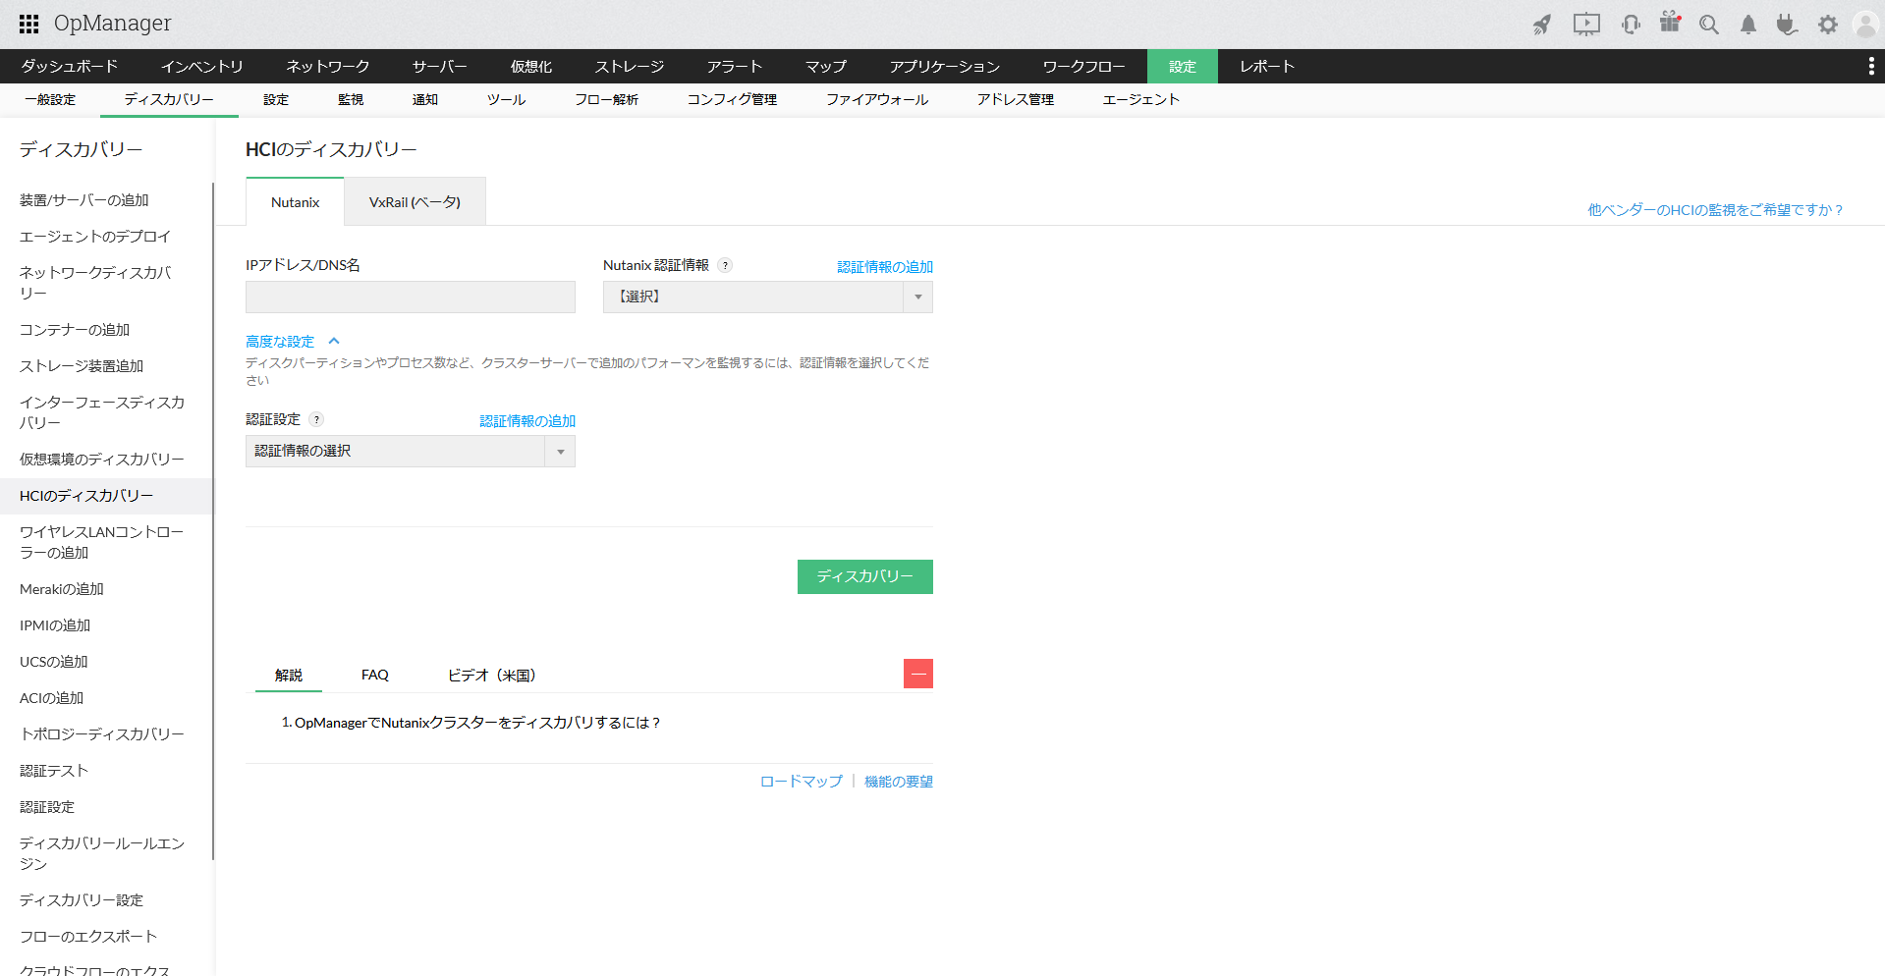This screenshot has width=1885, height=976.
Task: Open エージェントのデプロイ in the sidebar
Action: (95, 237)
